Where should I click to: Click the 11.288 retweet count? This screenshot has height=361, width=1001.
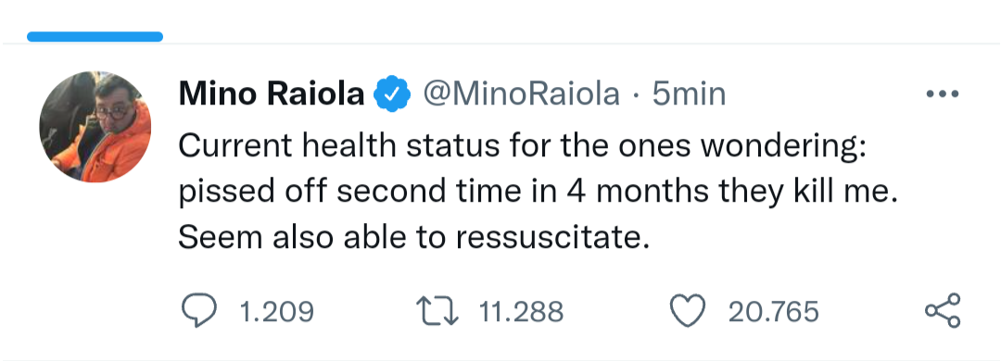(521, 312)
